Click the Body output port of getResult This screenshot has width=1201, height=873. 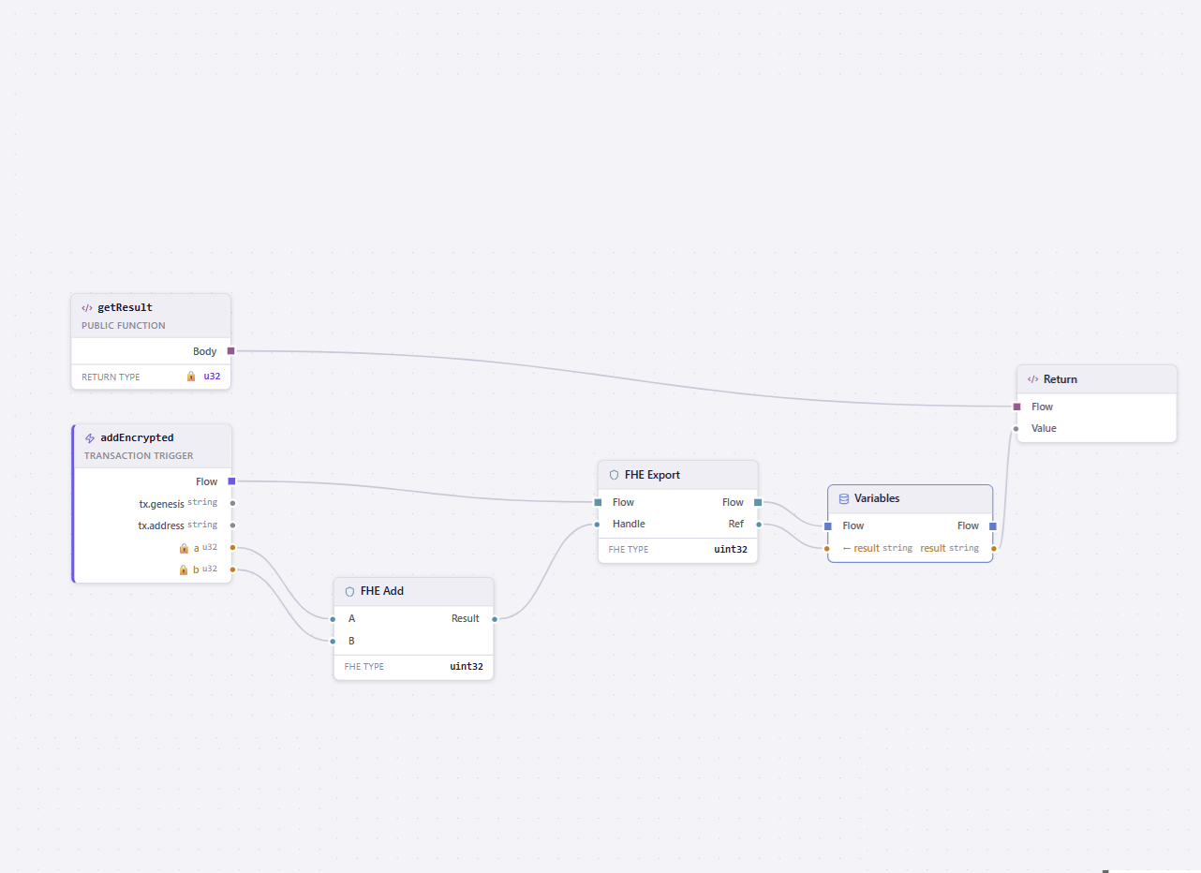pos(231,350)
